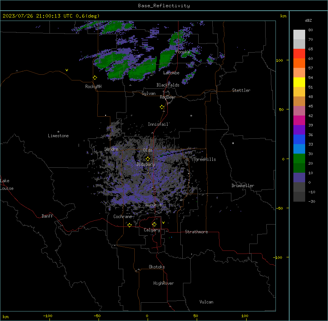328x321 pixels.
Task: Select the yellow diamond marker below RedDeer
Action: (x=162, y=107)
